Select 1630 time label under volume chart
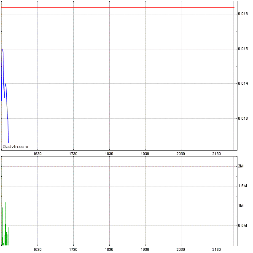The width and height of the screenshot is (253, 253). 38,250
